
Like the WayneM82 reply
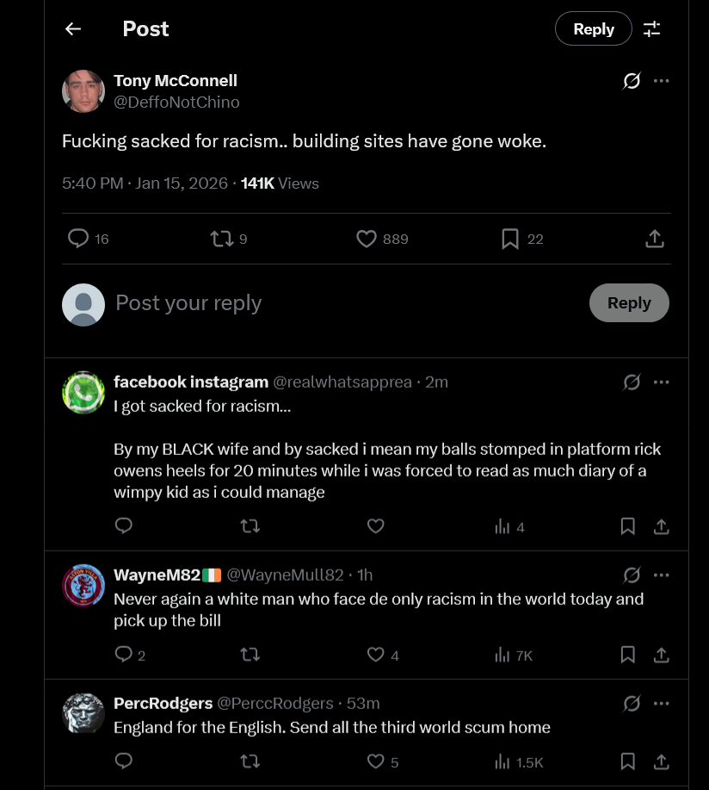coord(375,655)
